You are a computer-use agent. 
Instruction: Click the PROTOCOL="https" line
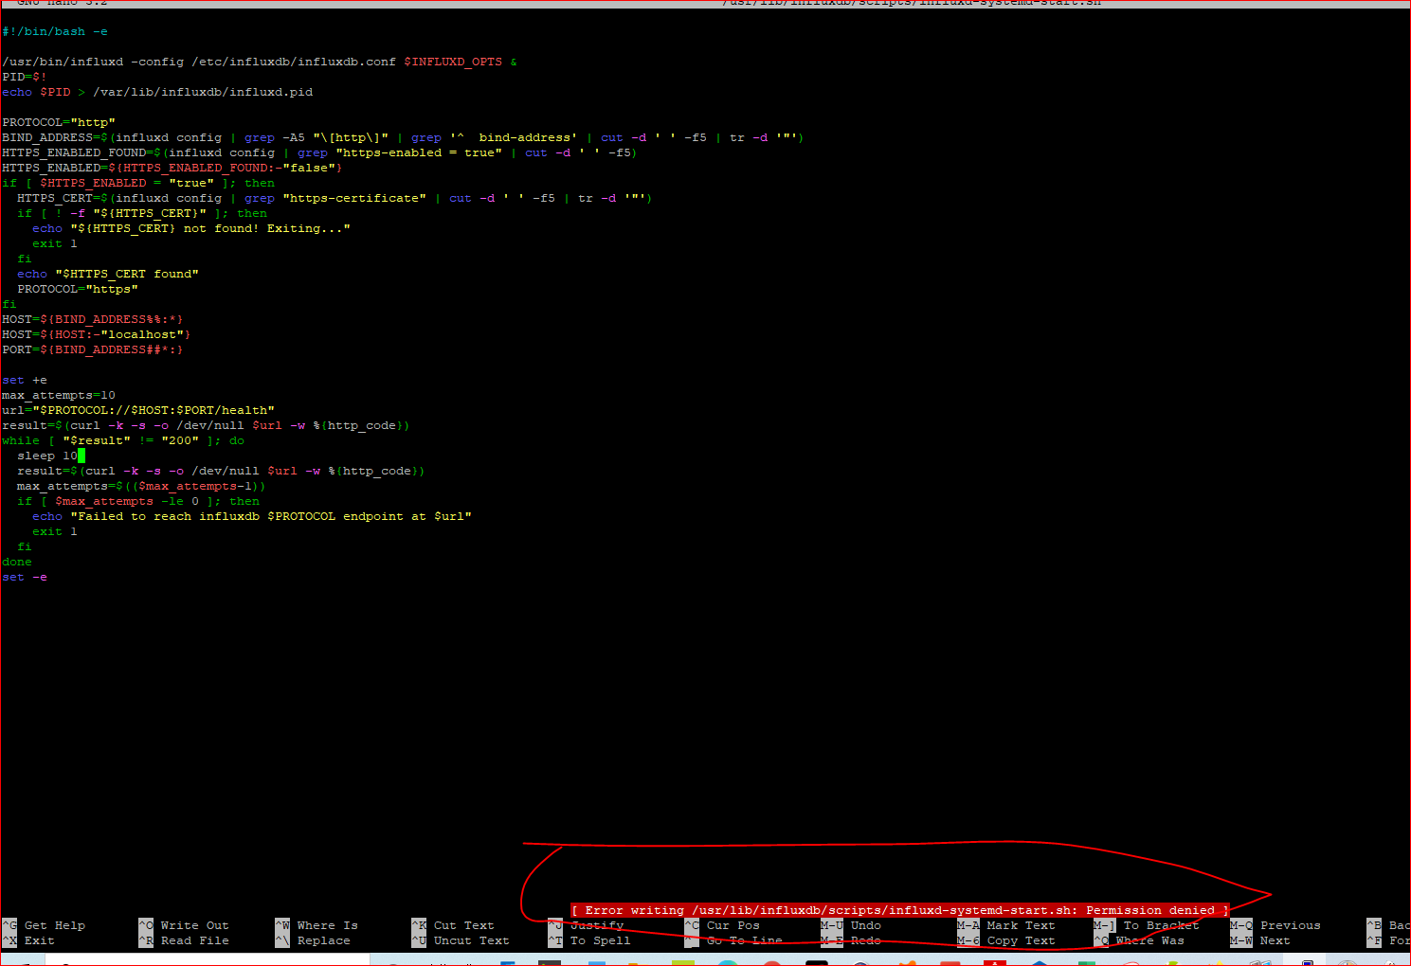point(78,289)
